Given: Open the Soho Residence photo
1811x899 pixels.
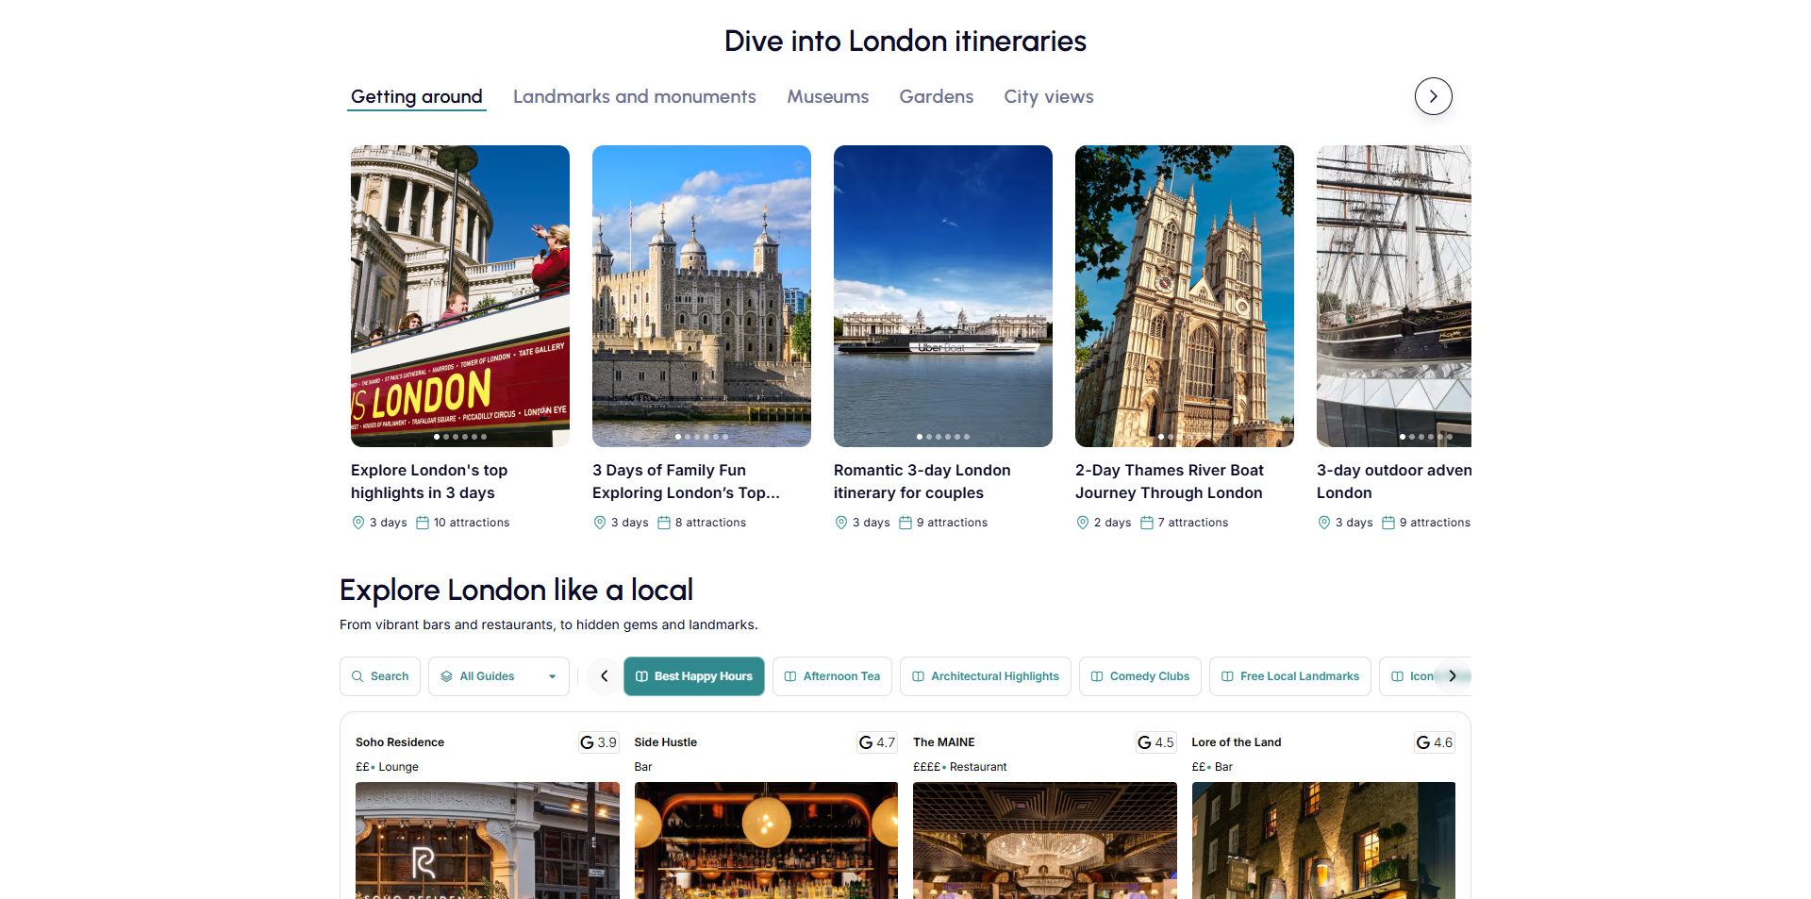Looking at the screenshot, I should click(x=488, y=841).
